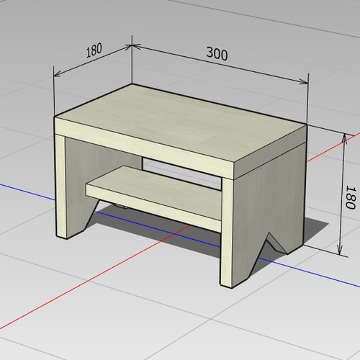Select the 300 dimension label

(217, 54)
